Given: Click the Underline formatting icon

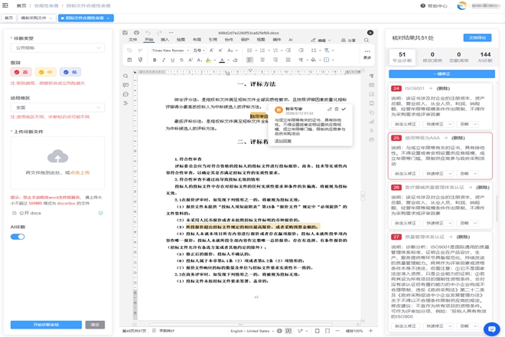Looking at the screenshot, I should pos(173,60).
